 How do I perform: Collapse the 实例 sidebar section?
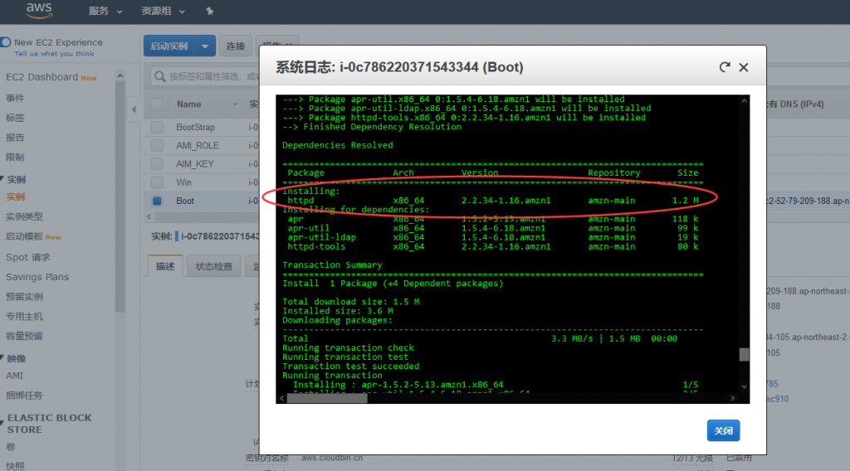coord(2,178)
